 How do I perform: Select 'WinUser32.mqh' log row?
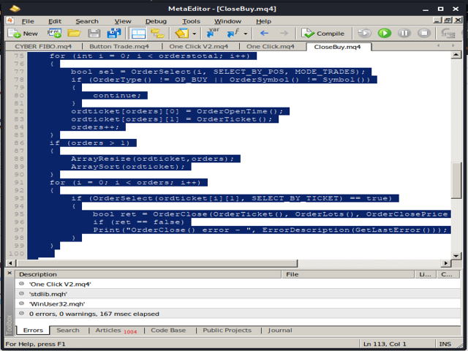pyautogui.click(x=238, y=304)
